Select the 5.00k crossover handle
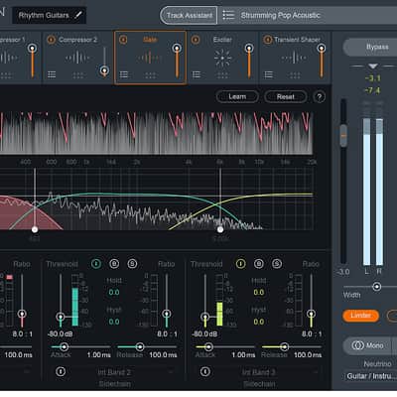This screenshot has height=397, width=397. click(x=220, y=229)
